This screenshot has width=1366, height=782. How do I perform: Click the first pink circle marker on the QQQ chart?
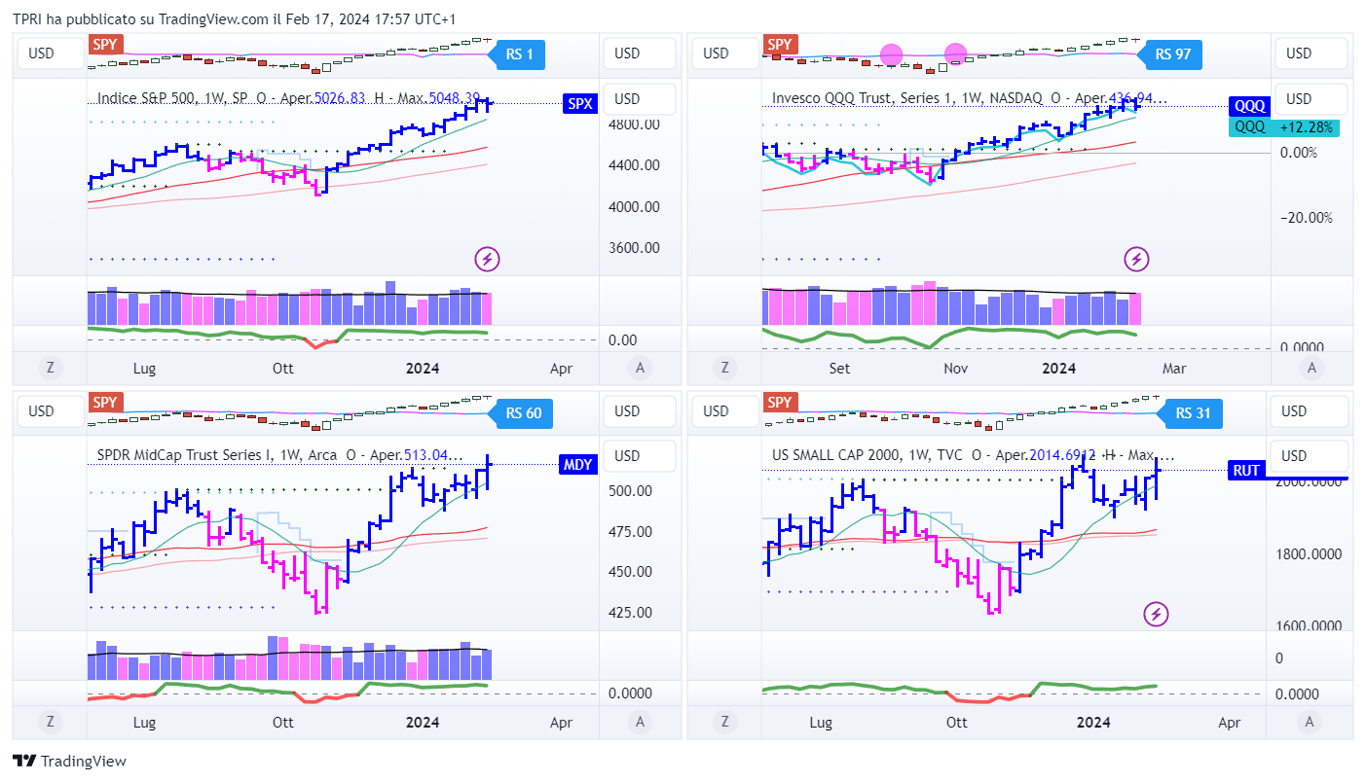pyautogui.click(x=892, y=55)
